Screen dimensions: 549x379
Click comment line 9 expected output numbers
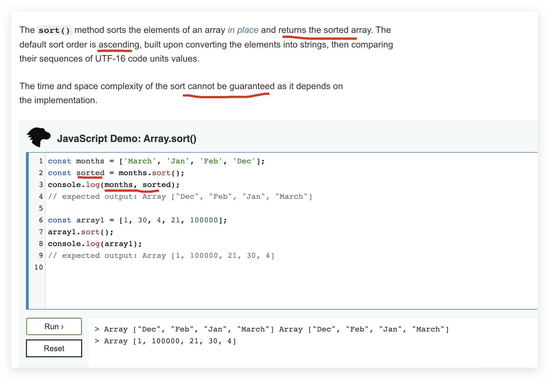point(161,256)
